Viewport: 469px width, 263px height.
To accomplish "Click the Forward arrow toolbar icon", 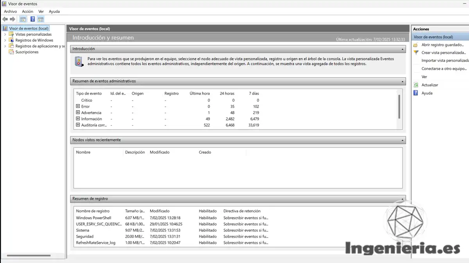I will [13, 19].
